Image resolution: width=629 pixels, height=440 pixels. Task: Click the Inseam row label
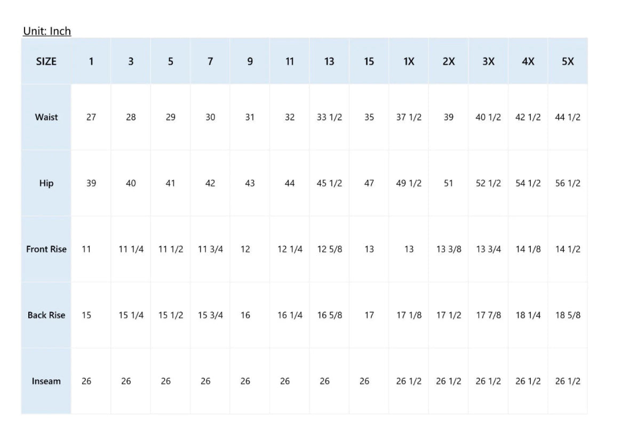coord(46,381)
